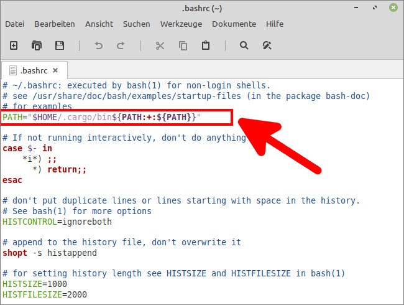Close the editor window with green X
Screen dimensions: 404x305
[x=393, y=7]
